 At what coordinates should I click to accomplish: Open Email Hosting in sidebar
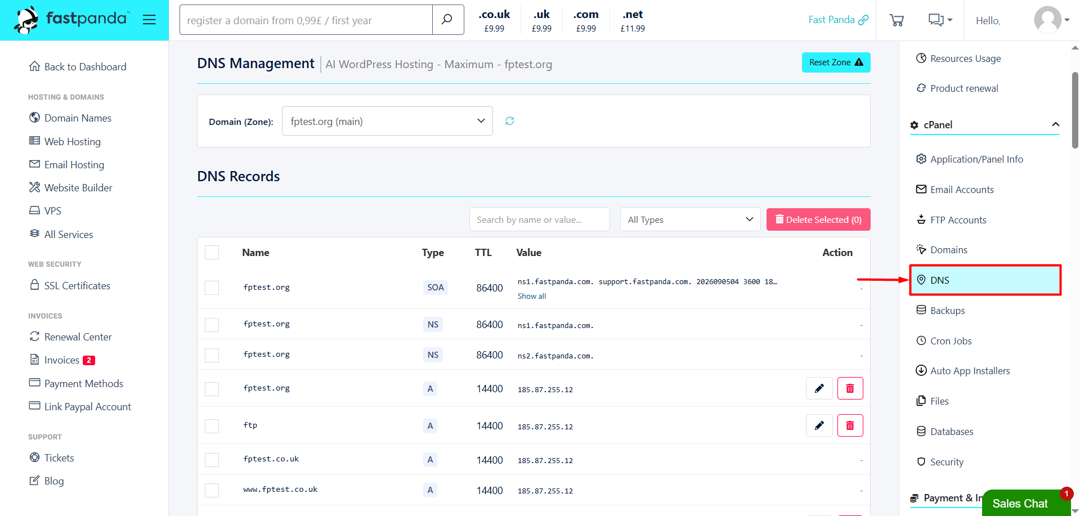click(66, 164)
